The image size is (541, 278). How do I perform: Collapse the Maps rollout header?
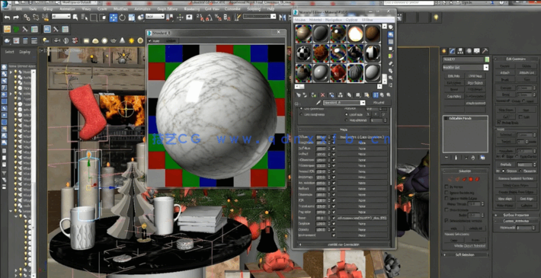pyautogui.click(x=344, y=129)
